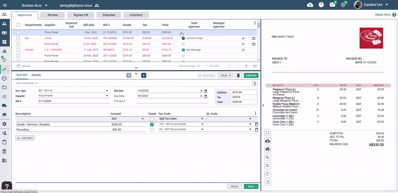Add a new Line item
398x193 pixels.
25,138
